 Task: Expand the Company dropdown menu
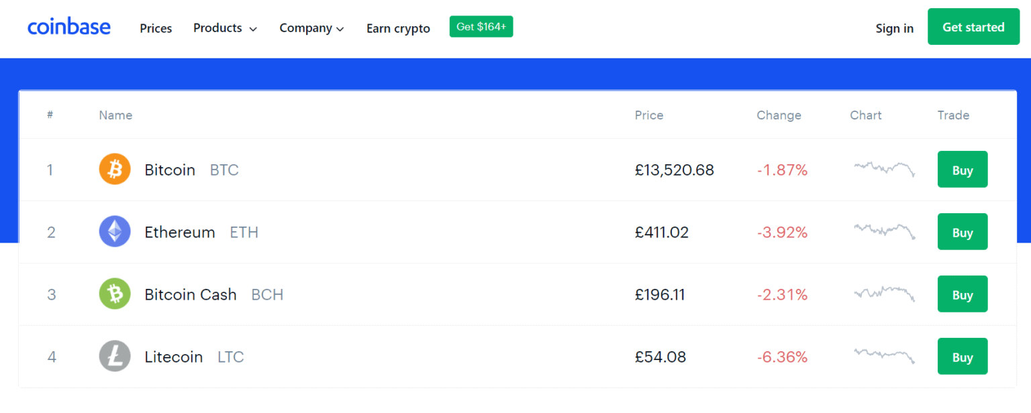click(x=311, y=28)
